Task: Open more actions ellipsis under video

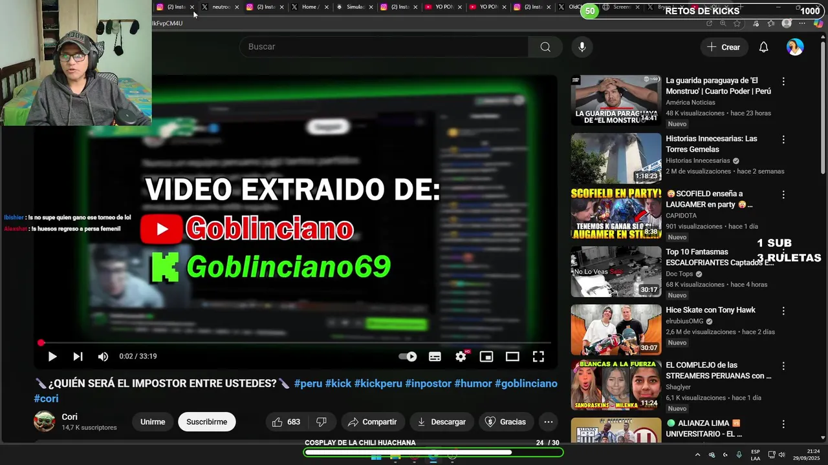Action: [x=548, y=422]
